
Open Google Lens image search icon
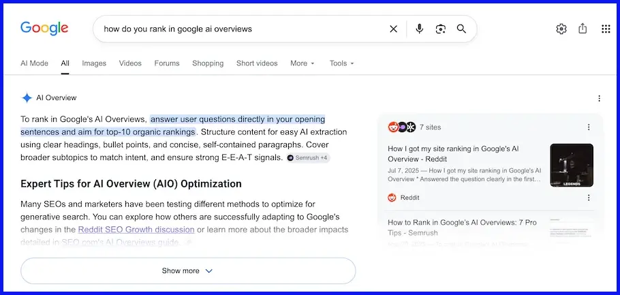[x=441, y=29]
